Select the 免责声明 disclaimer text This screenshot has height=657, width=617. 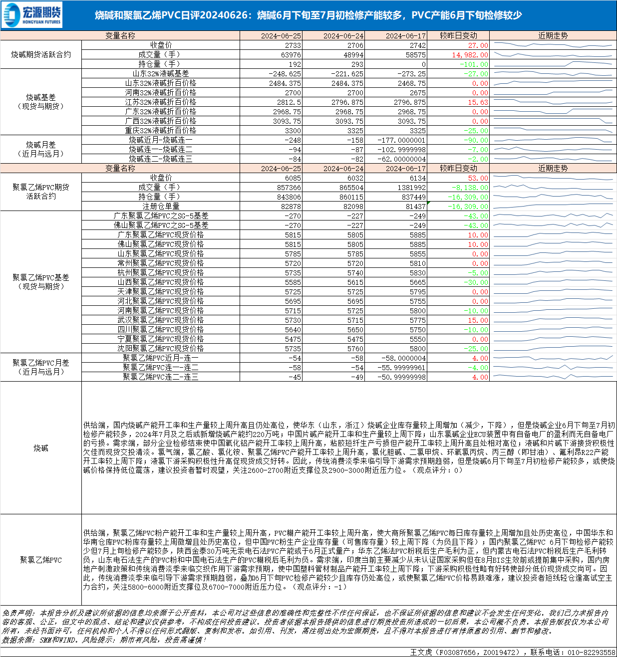306,622
